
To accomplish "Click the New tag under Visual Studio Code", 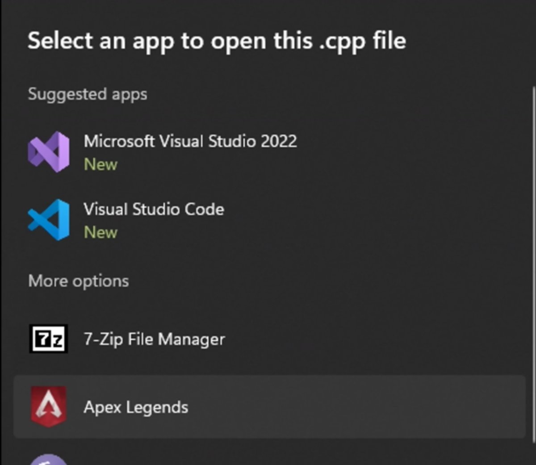I will pos(100,232).
